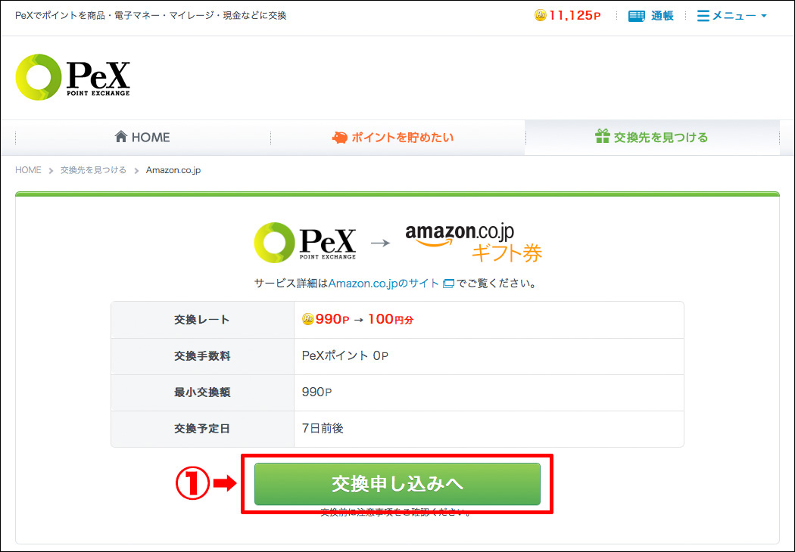Click the gift box icon on 交換先を見つける
The image size is (795, 552).
[x=603, y=136]
